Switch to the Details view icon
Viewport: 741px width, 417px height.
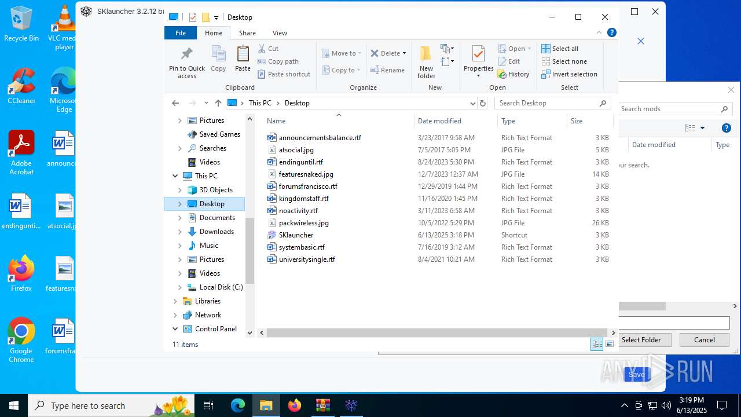click(597, 345)
